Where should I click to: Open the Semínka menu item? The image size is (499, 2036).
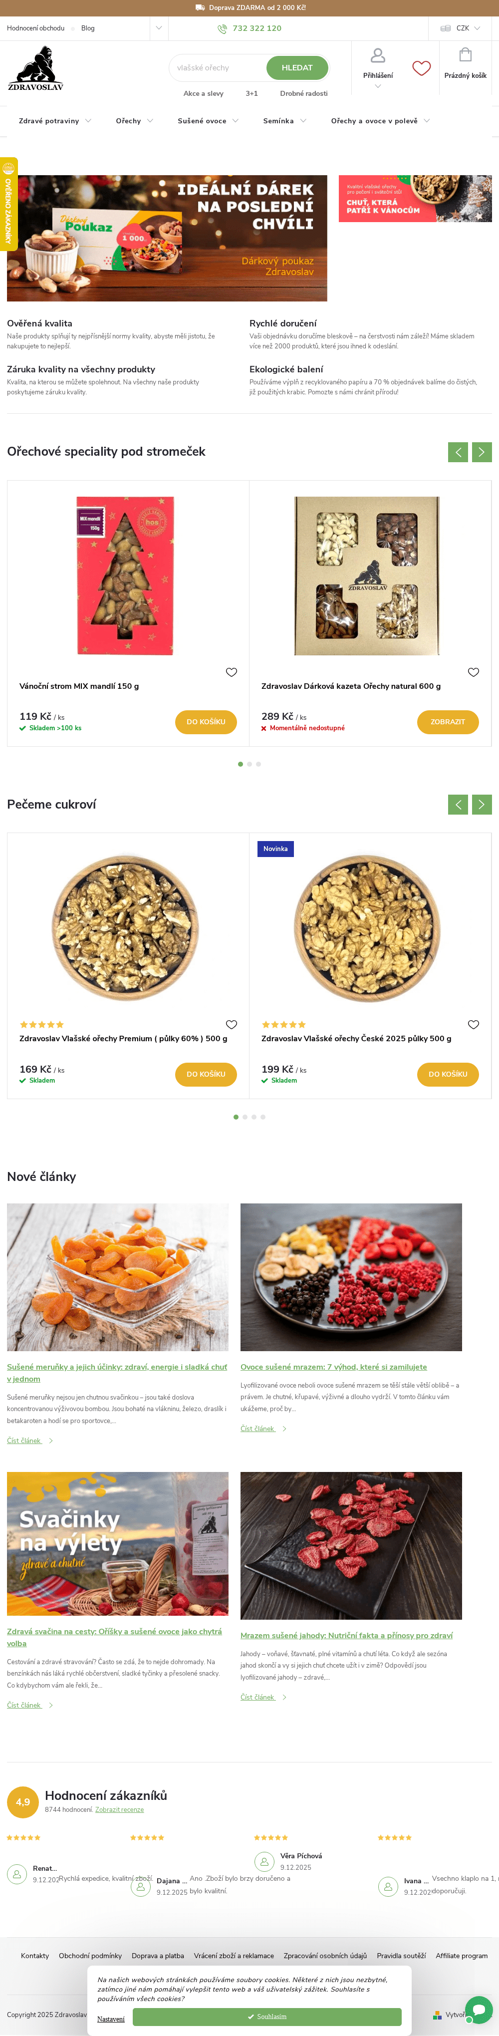(x=284, y=121)
